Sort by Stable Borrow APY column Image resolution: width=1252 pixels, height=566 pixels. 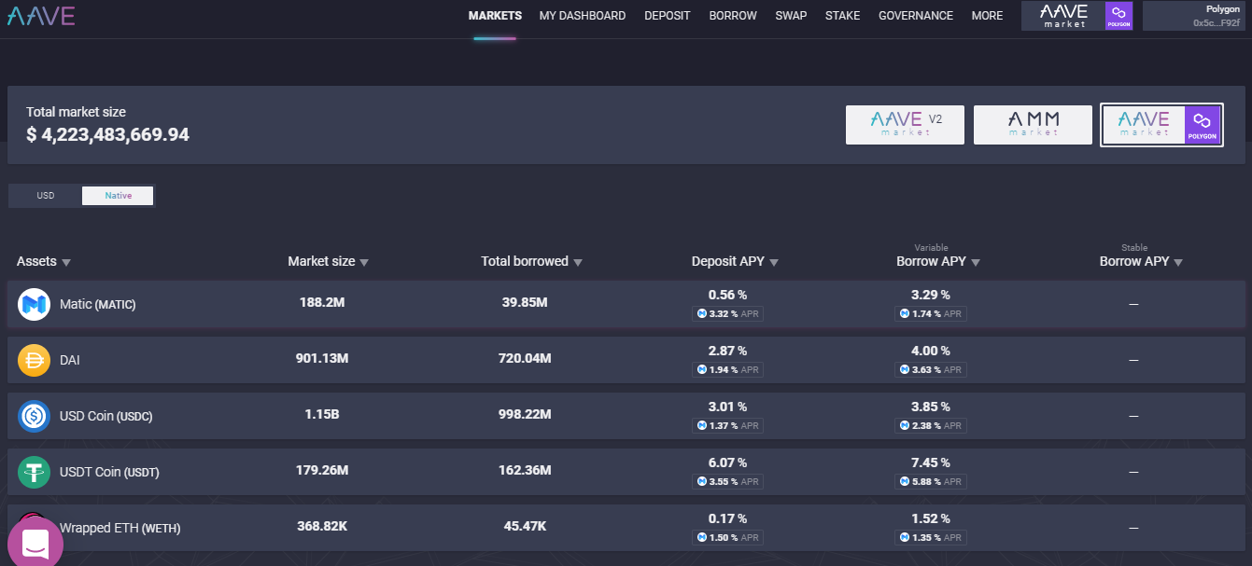pyautogui.click(x=1141, y=262)
